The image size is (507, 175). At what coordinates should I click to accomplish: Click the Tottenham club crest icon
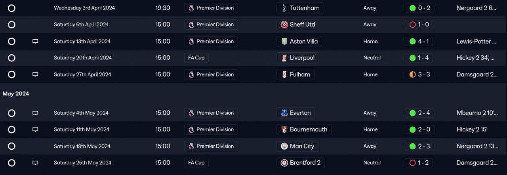tap(284, 8)
